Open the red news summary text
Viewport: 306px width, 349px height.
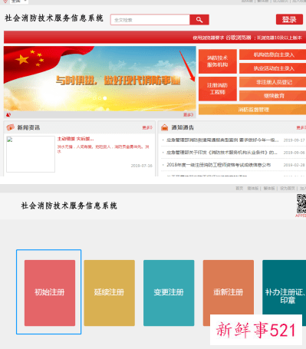104,149
